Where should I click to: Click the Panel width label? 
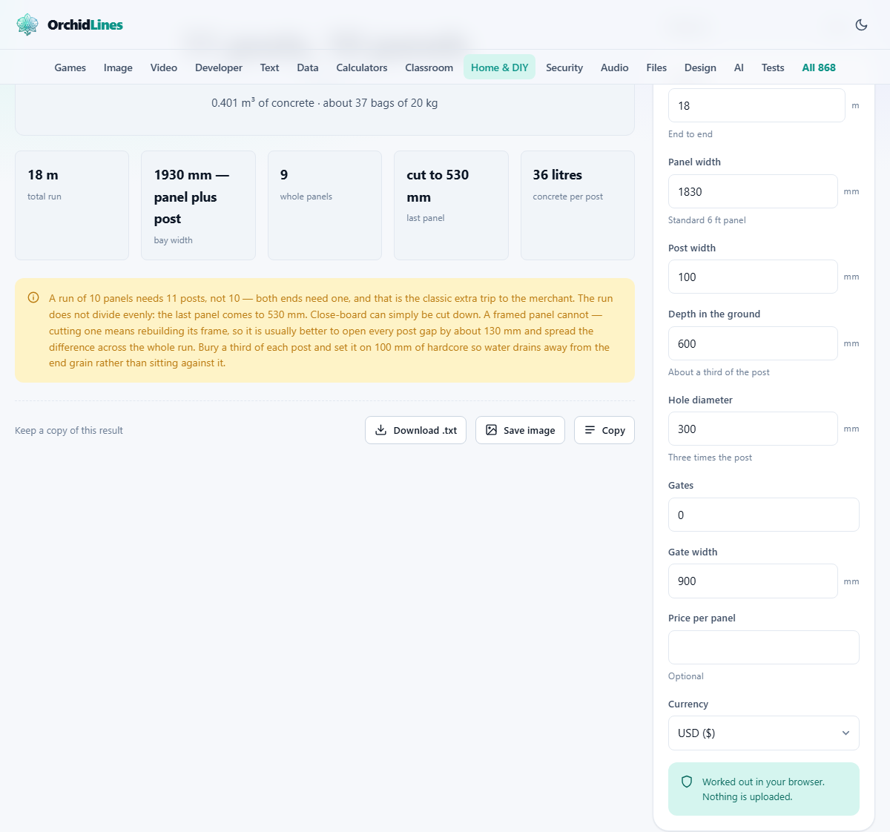pyautogui.click(x=694, y=162)
